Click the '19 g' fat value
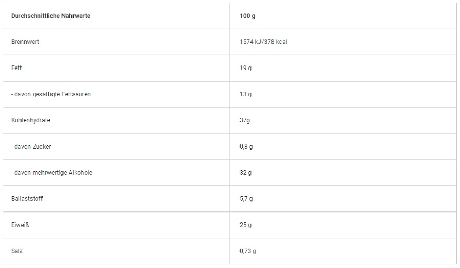The image size is (460, 268). (246, 68)
